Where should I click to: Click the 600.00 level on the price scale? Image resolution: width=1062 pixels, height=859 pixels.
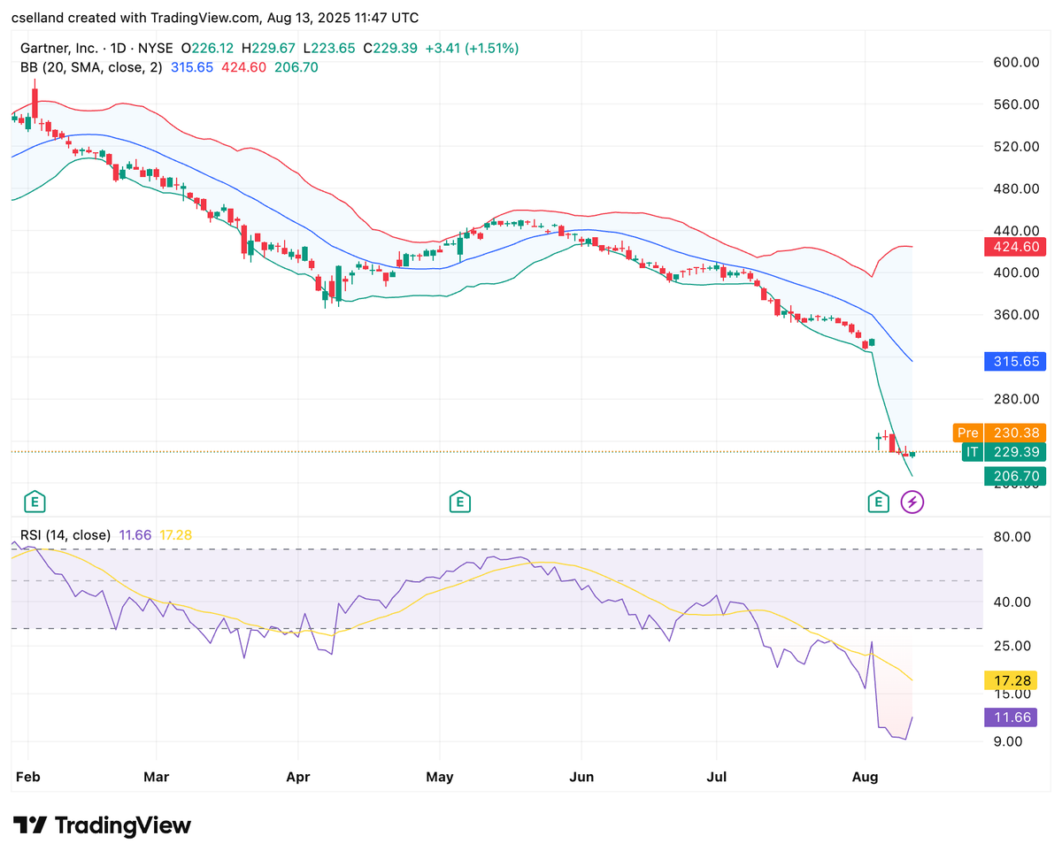coord(1014,62)
